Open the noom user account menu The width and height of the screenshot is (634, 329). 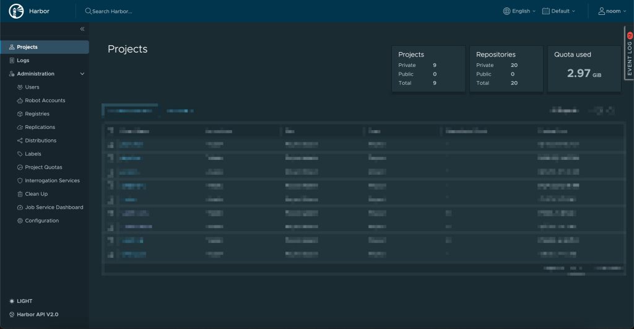click(612, 11)
